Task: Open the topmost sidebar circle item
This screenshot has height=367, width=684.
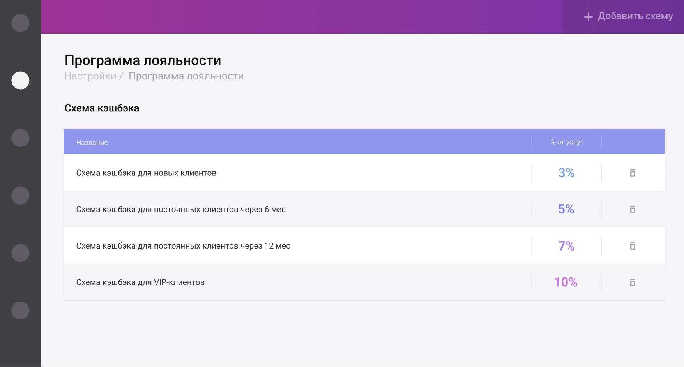Action: [20, 23]
